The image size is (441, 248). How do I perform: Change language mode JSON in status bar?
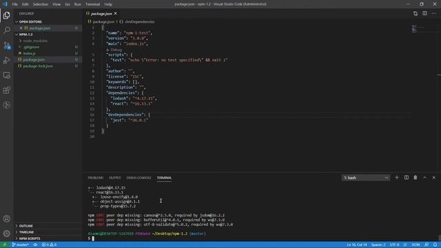coord(416,245)
